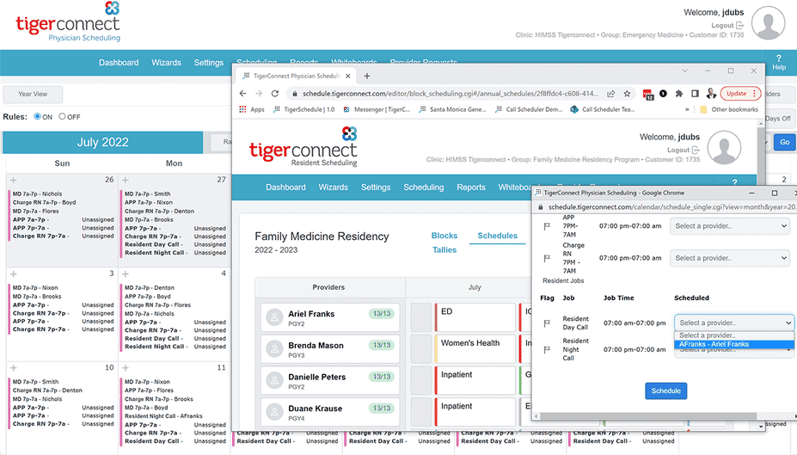This screenshot has width=797, height=455.
Task: Open Dashboard in Resident Scheduling window
Action: [285, 188]
